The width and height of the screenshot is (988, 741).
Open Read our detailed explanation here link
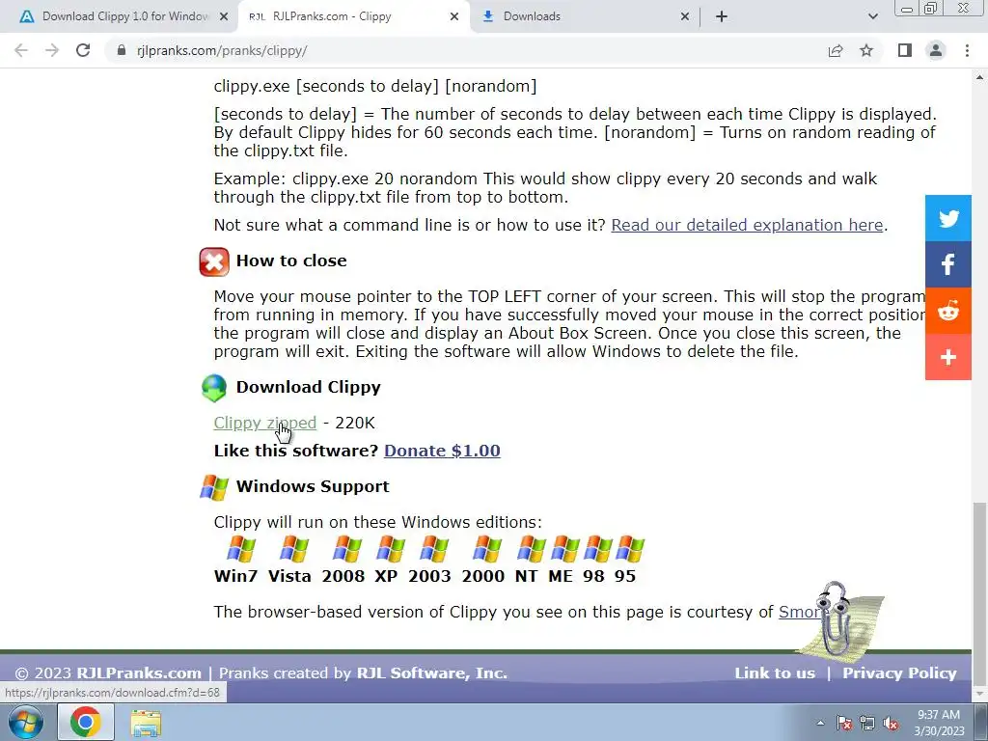click(747, 225)
